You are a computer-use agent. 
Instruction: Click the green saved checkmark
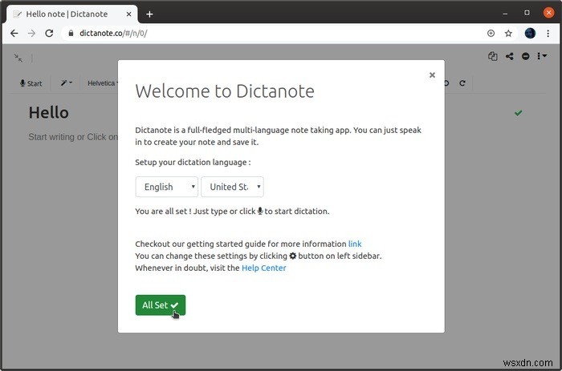point(519,113)
